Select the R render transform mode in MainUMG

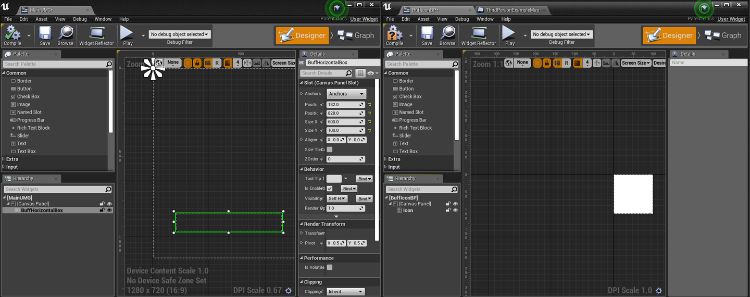point(217,63)
